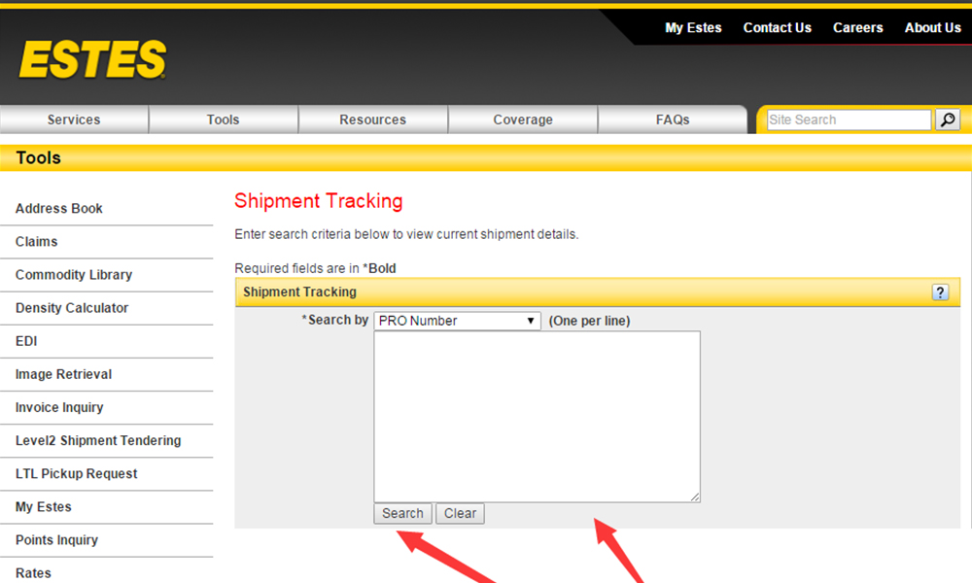Image resolution: width=972 pixels, height=583 pixels.
Task: Click the red Shipment Tracking page heading
Action: click(x=319, y=201)
